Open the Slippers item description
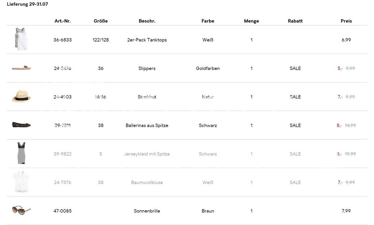 [x=147, y=68]
